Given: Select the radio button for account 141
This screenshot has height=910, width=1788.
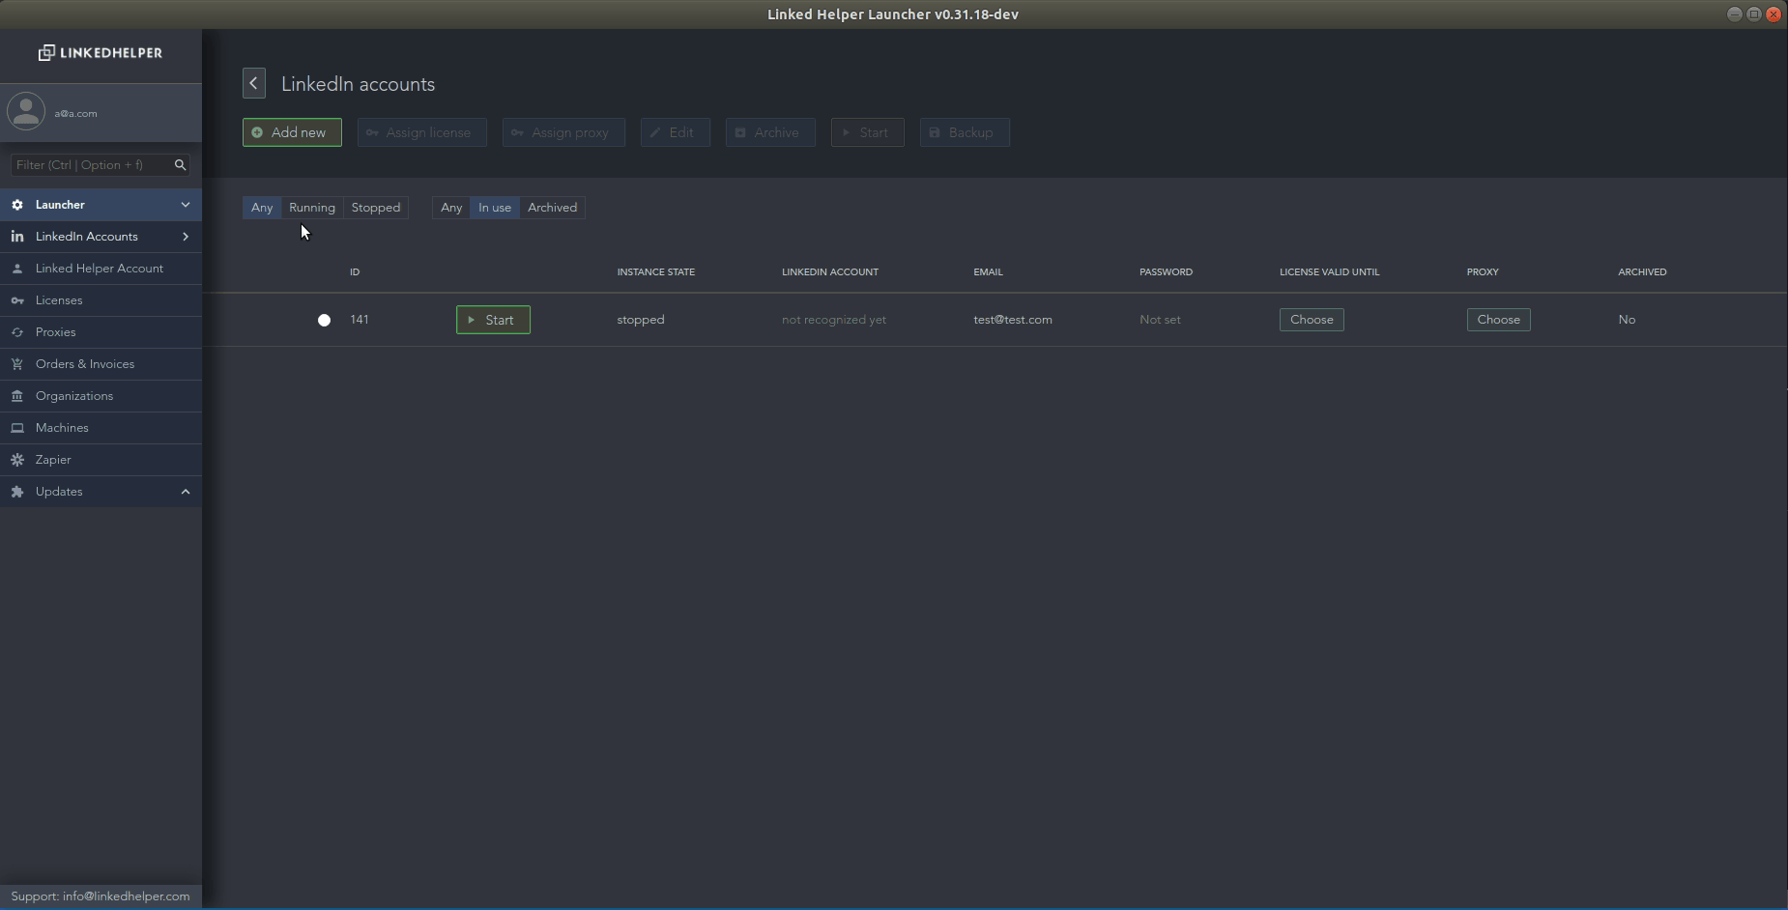Looking at the screenshot, I should (x=325, y=320).
